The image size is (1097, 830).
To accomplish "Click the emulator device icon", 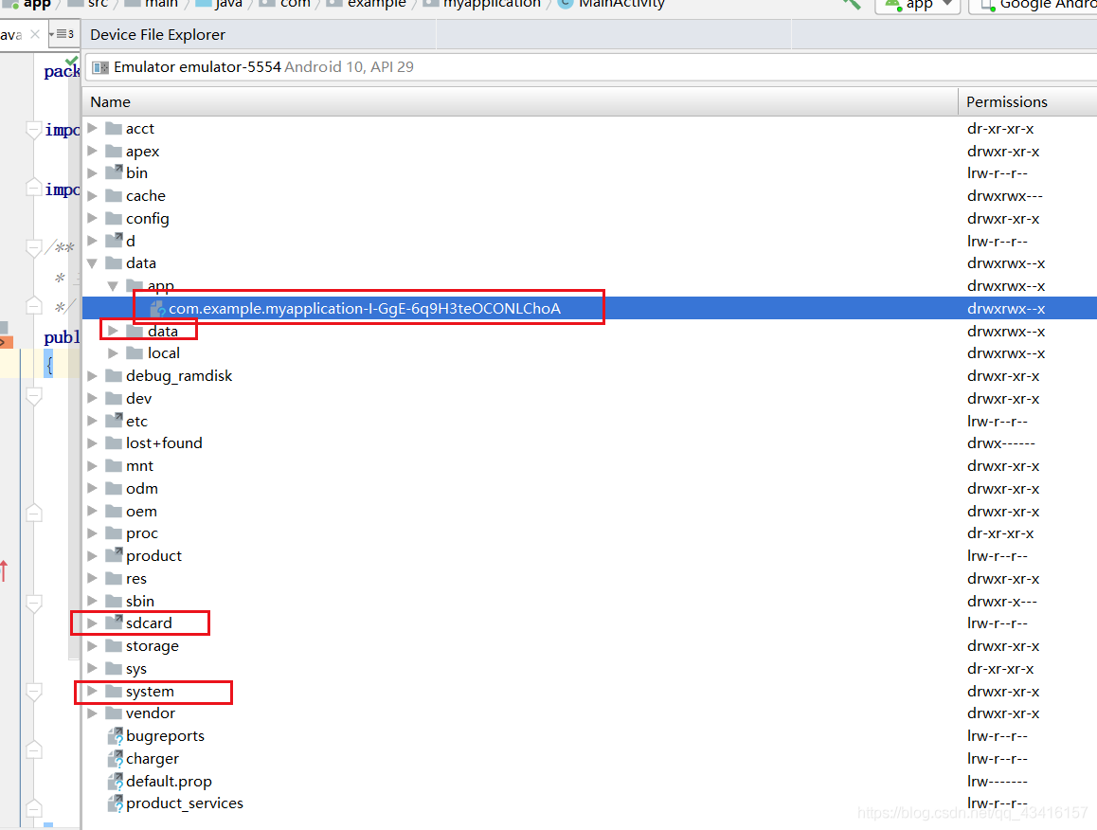I will click(x=100, y=67).
